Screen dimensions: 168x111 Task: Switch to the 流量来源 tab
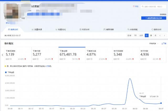tap(37, 29)
